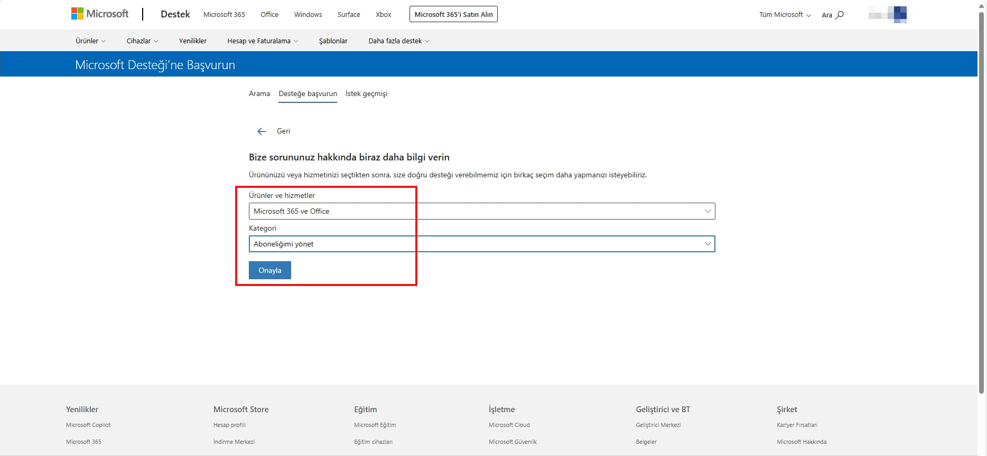Open the Tüm Microsoft dropdown
This screenshot has height=456, width=987.
point(785,15)
